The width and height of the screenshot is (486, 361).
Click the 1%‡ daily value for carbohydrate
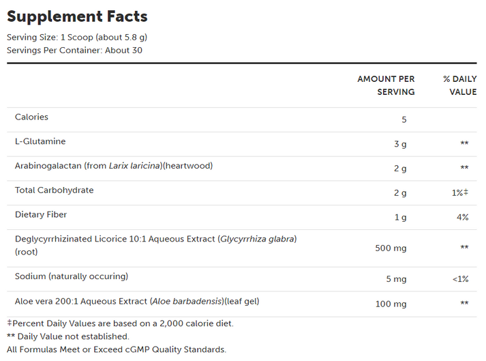click(460, 193)
